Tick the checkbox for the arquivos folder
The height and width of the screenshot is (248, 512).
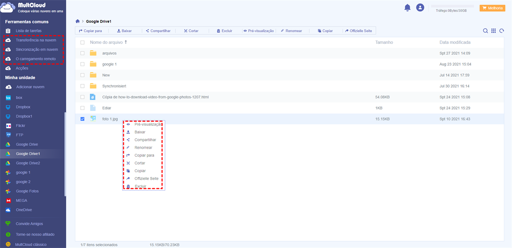[82, 53]
